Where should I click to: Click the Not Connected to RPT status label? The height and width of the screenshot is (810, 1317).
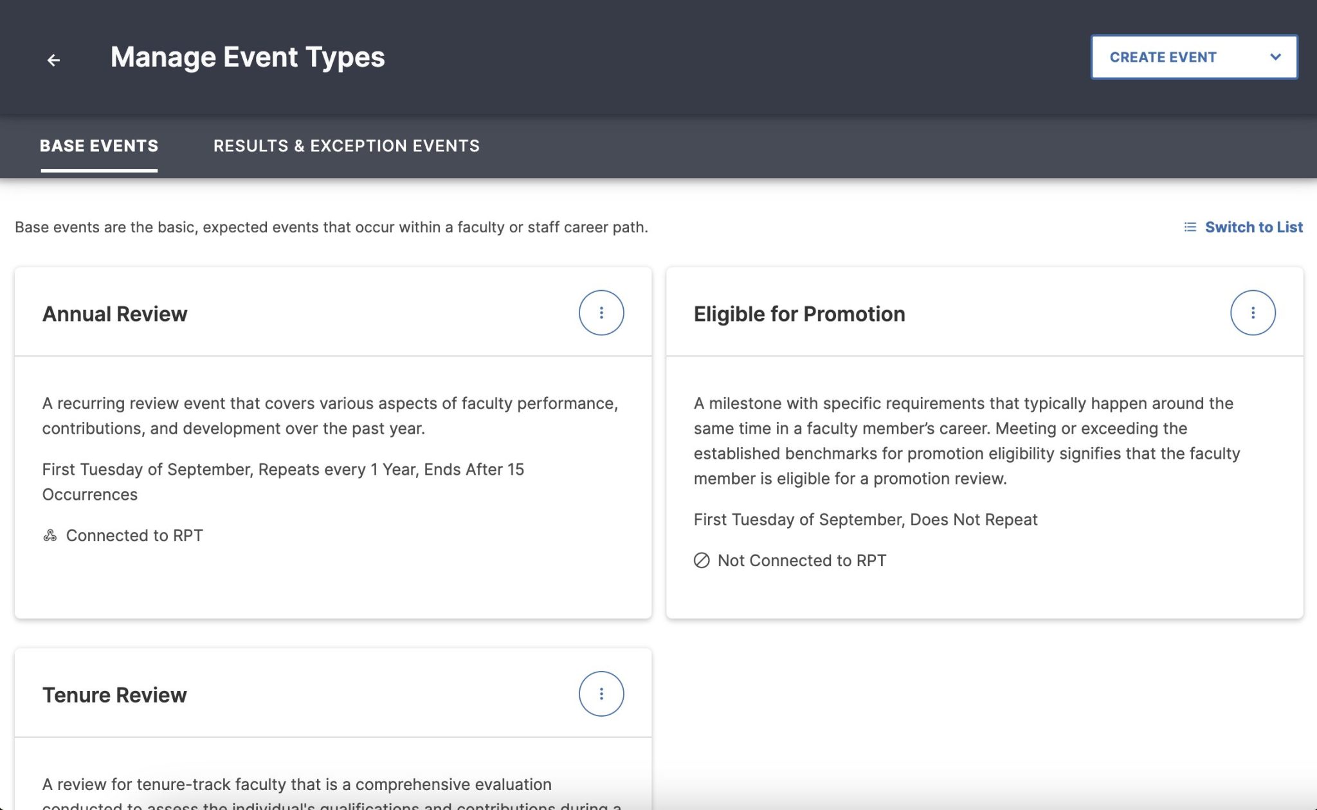point(801,560)
